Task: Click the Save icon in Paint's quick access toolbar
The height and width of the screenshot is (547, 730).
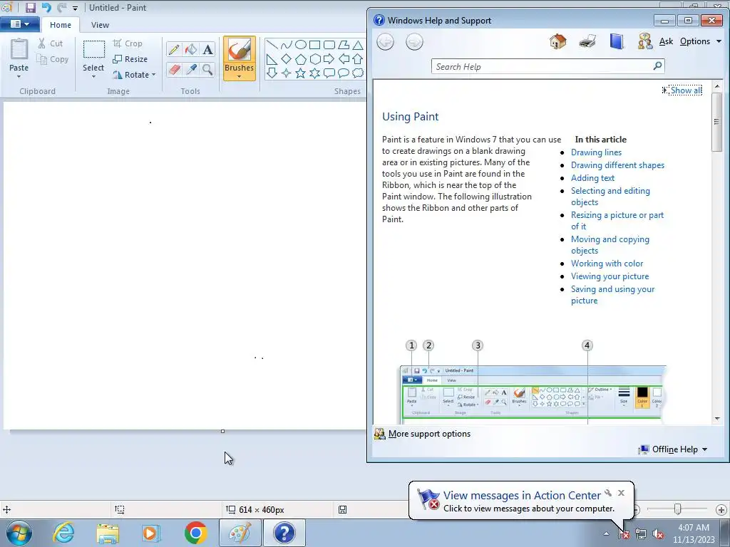Action: point(30,7)
